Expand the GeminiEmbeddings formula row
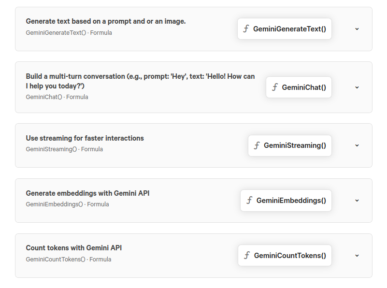Viewport: 387px width, 288px height. [x=357, y=201]
